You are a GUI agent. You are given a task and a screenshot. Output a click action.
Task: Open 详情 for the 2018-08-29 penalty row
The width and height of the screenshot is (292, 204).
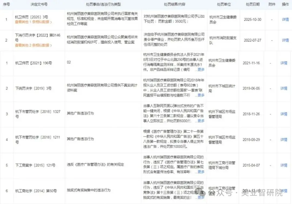(x=284, y=139)
